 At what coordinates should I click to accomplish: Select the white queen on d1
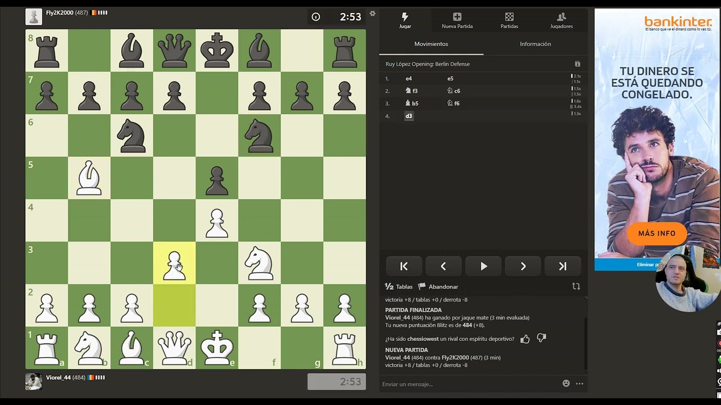click(x=174, y=348)
